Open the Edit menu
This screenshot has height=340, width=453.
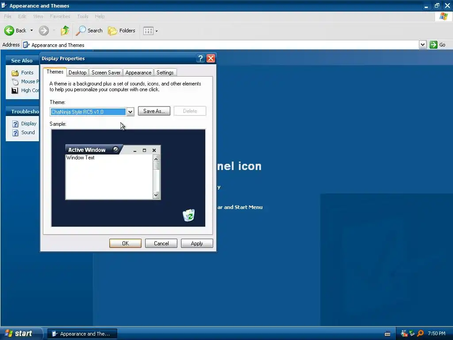pos(22,16)
